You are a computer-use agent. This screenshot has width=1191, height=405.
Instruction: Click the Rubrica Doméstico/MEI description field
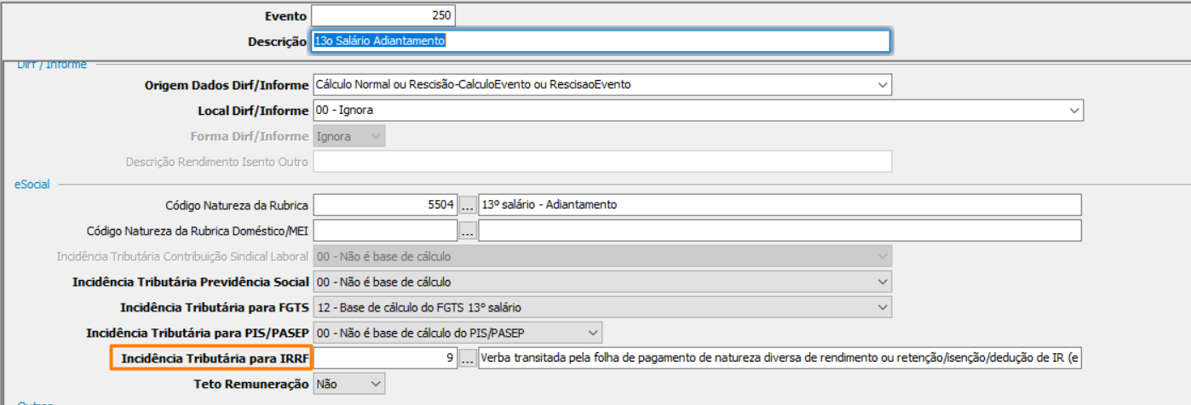[780, 231]
